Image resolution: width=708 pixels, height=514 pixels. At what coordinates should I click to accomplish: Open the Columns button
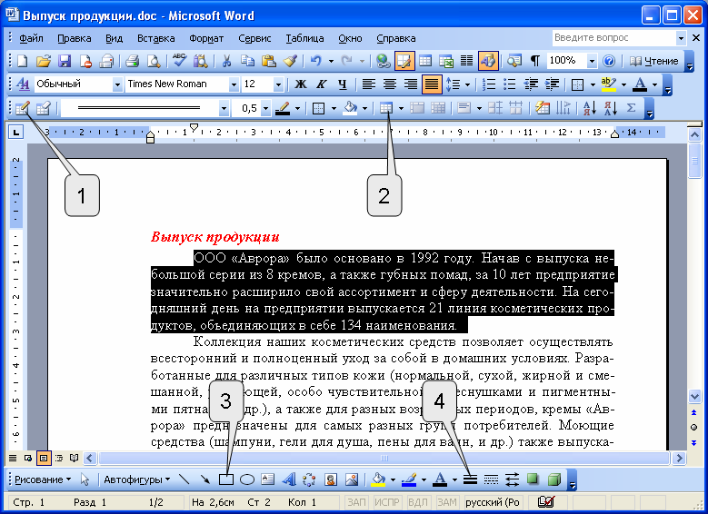pyautogui.click(x=467, y=61)
